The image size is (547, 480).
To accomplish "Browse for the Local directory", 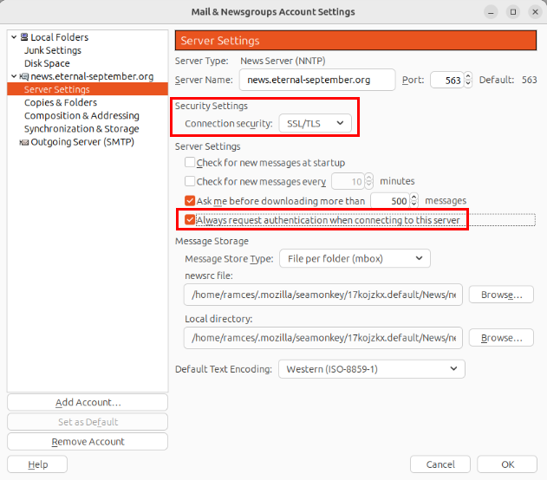I will [x=501, y=338].
